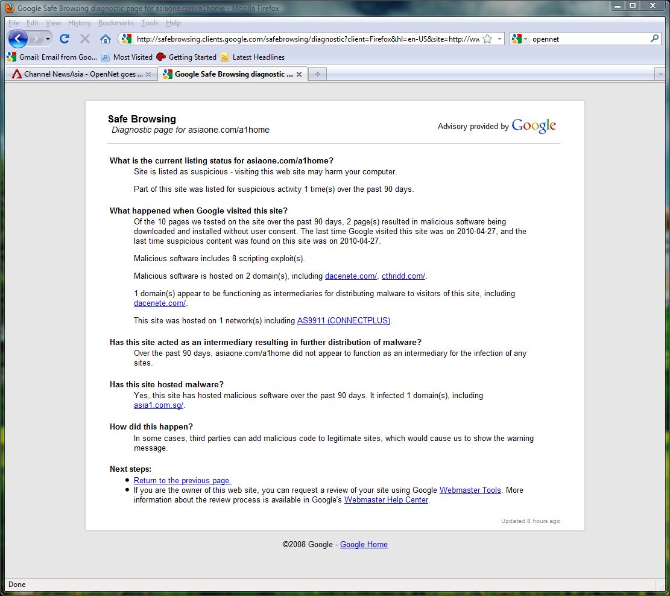Open the asia1.com.sg/ link

click(159, 405)
